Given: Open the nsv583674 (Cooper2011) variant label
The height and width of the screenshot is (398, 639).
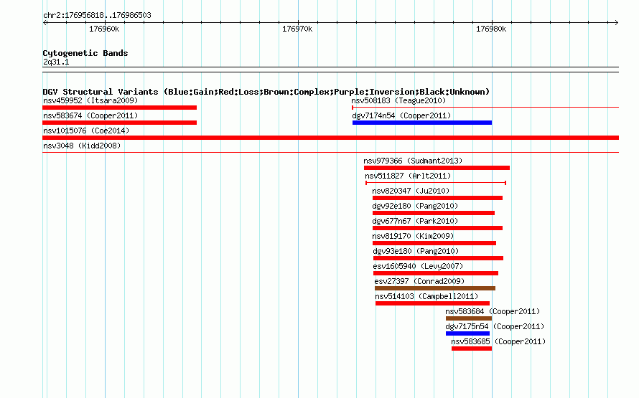Looking at the screenshot, I should (x=90, y=115).
